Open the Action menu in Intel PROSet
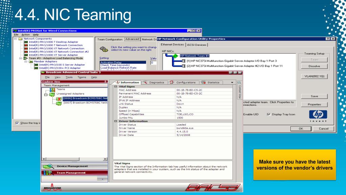The width and height of the screenshot is (346, 195). (26, 35)
